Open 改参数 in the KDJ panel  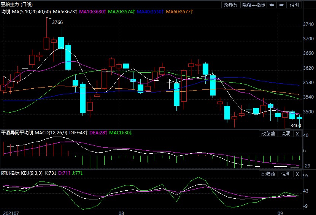point(268,174)
